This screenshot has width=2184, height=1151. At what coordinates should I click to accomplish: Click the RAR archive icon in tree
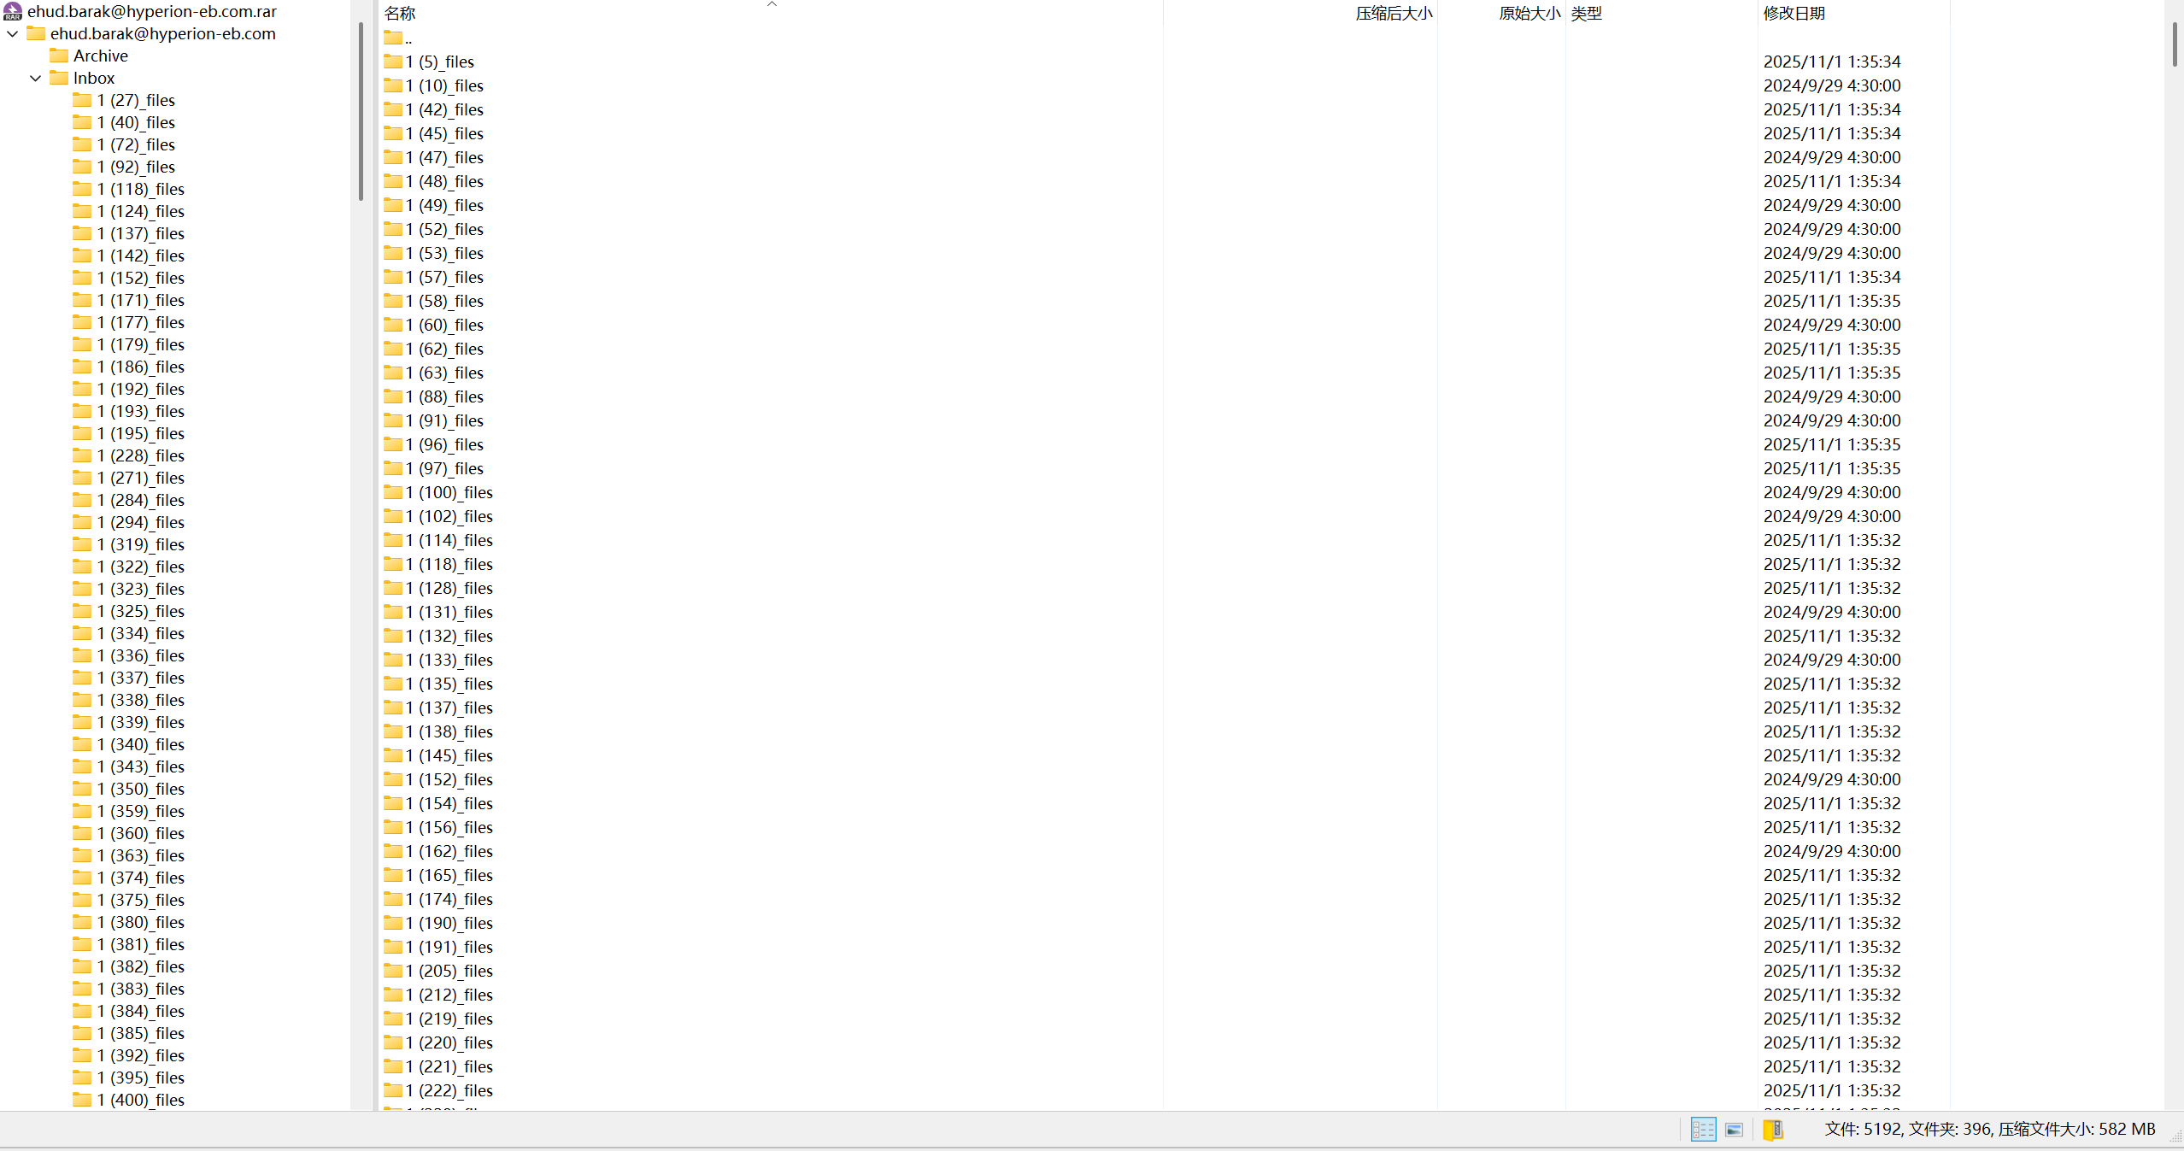(x=13, y=11)
